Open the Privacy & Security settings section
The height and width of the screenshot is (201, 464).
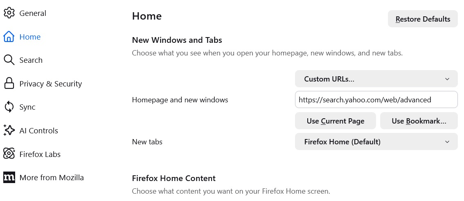click(x=51, y=84)
